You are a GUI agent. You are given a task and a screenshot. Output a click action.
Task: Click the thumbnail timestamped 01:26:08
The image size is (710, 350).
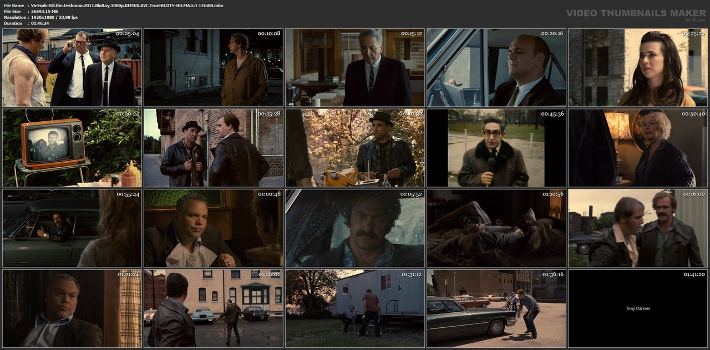214,308
